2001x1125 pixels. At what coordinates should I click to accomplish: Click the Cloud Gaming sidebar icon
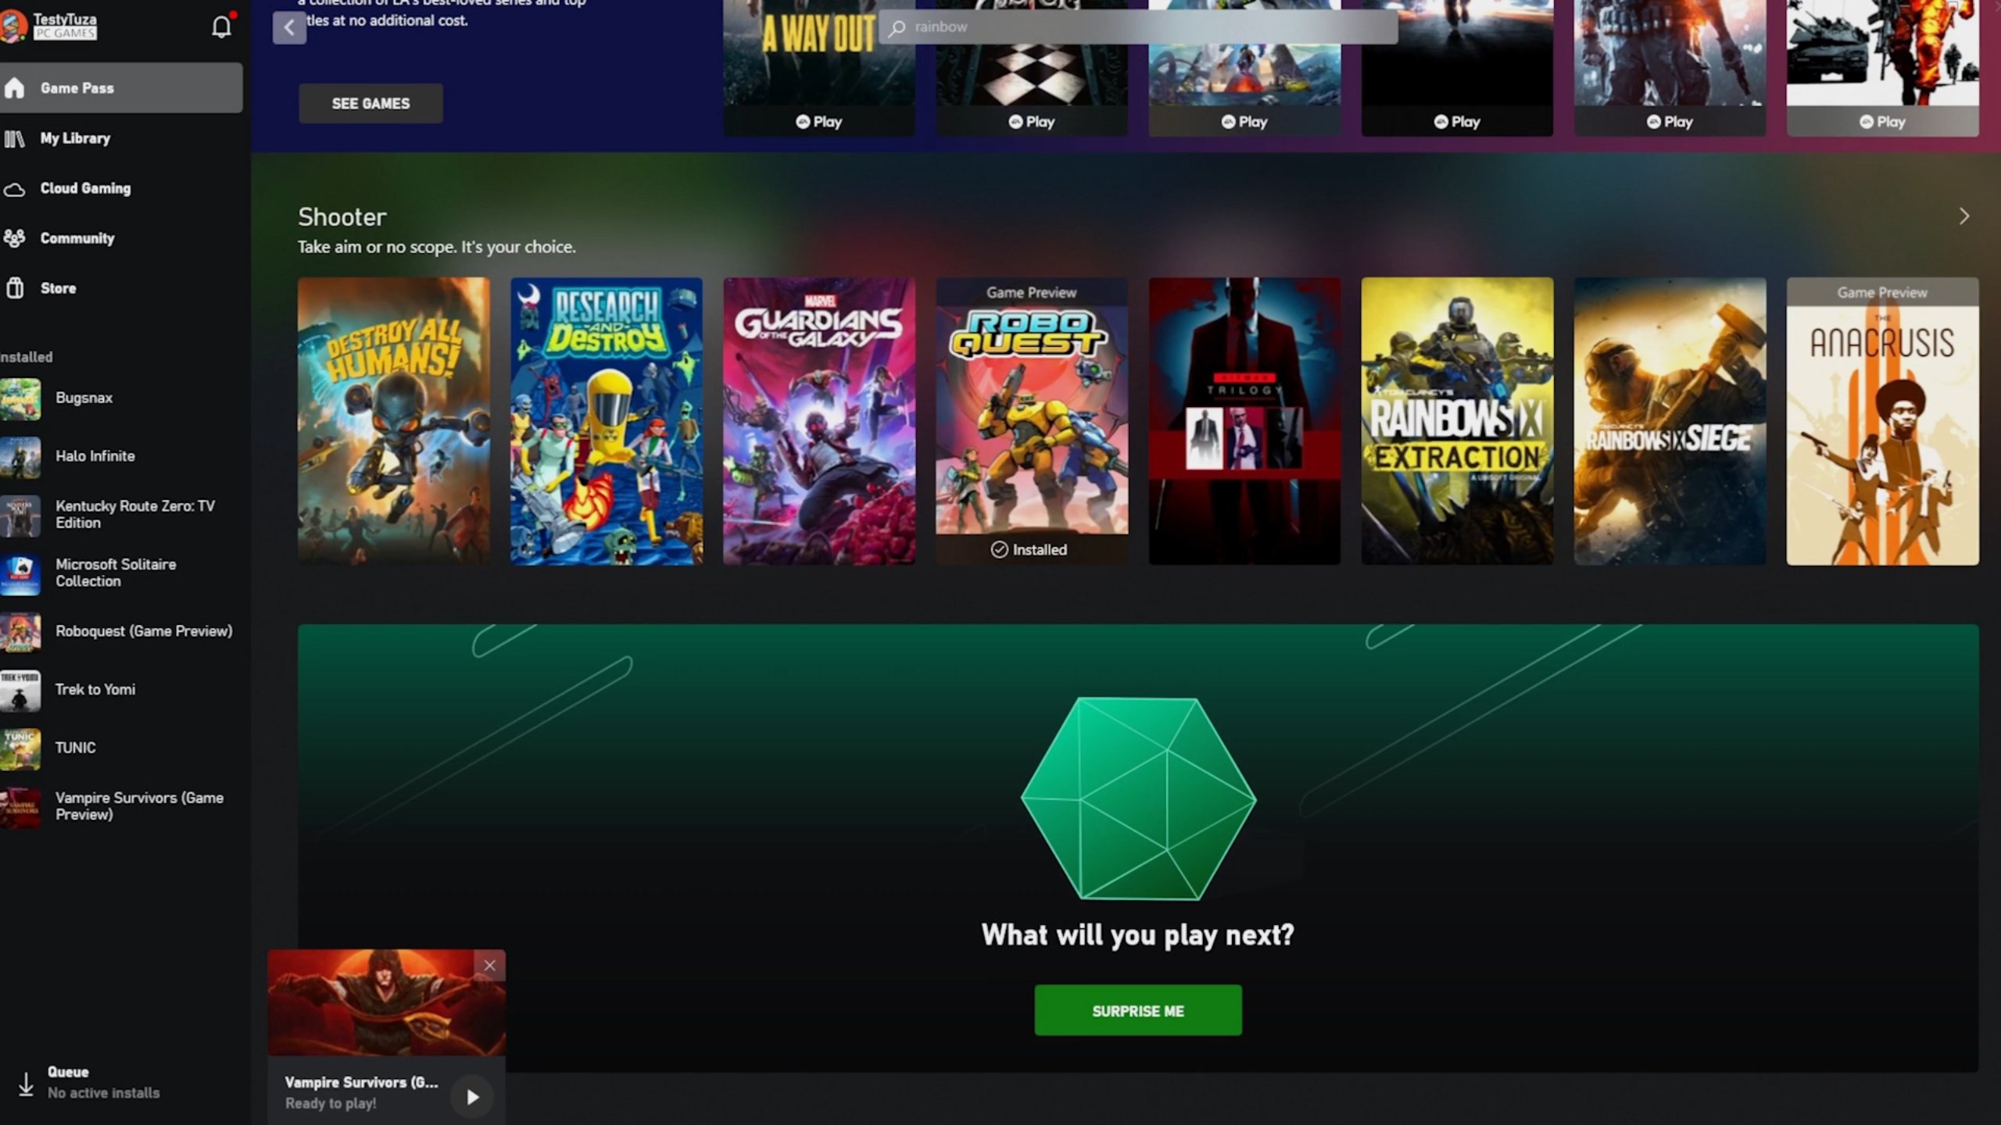point(18,188)
